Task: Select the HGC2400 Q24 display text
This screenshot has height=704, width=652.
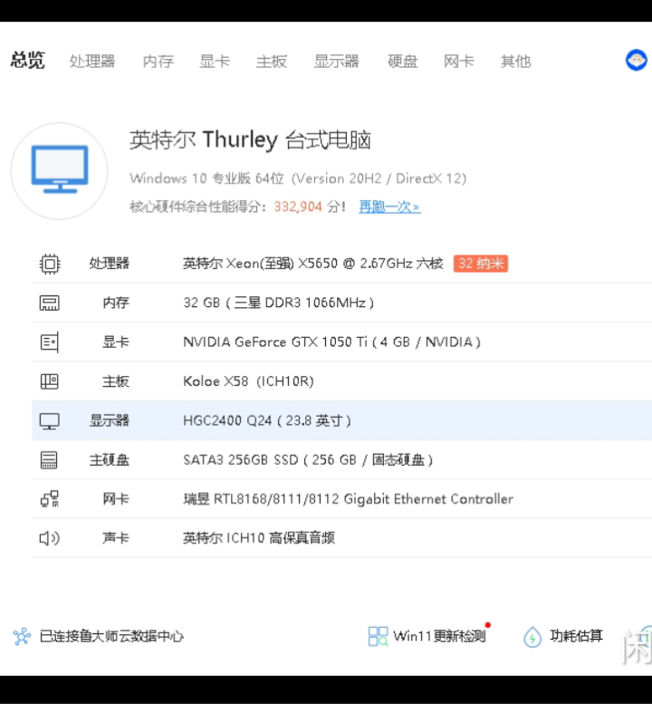Action: [x=267, y=420]
